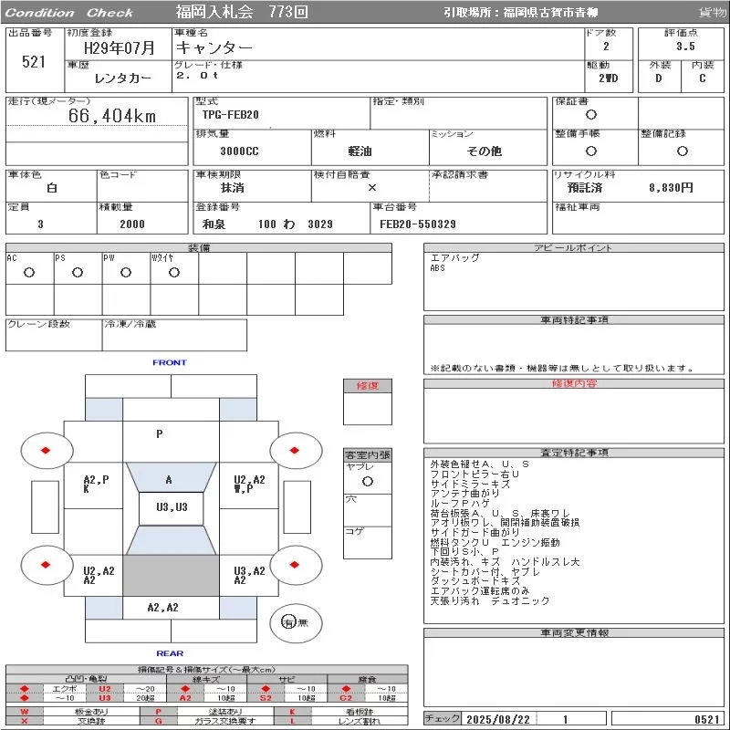Click the red L legend symbol
The height and width of the screenshot is (730, 730).
(292, 721)
